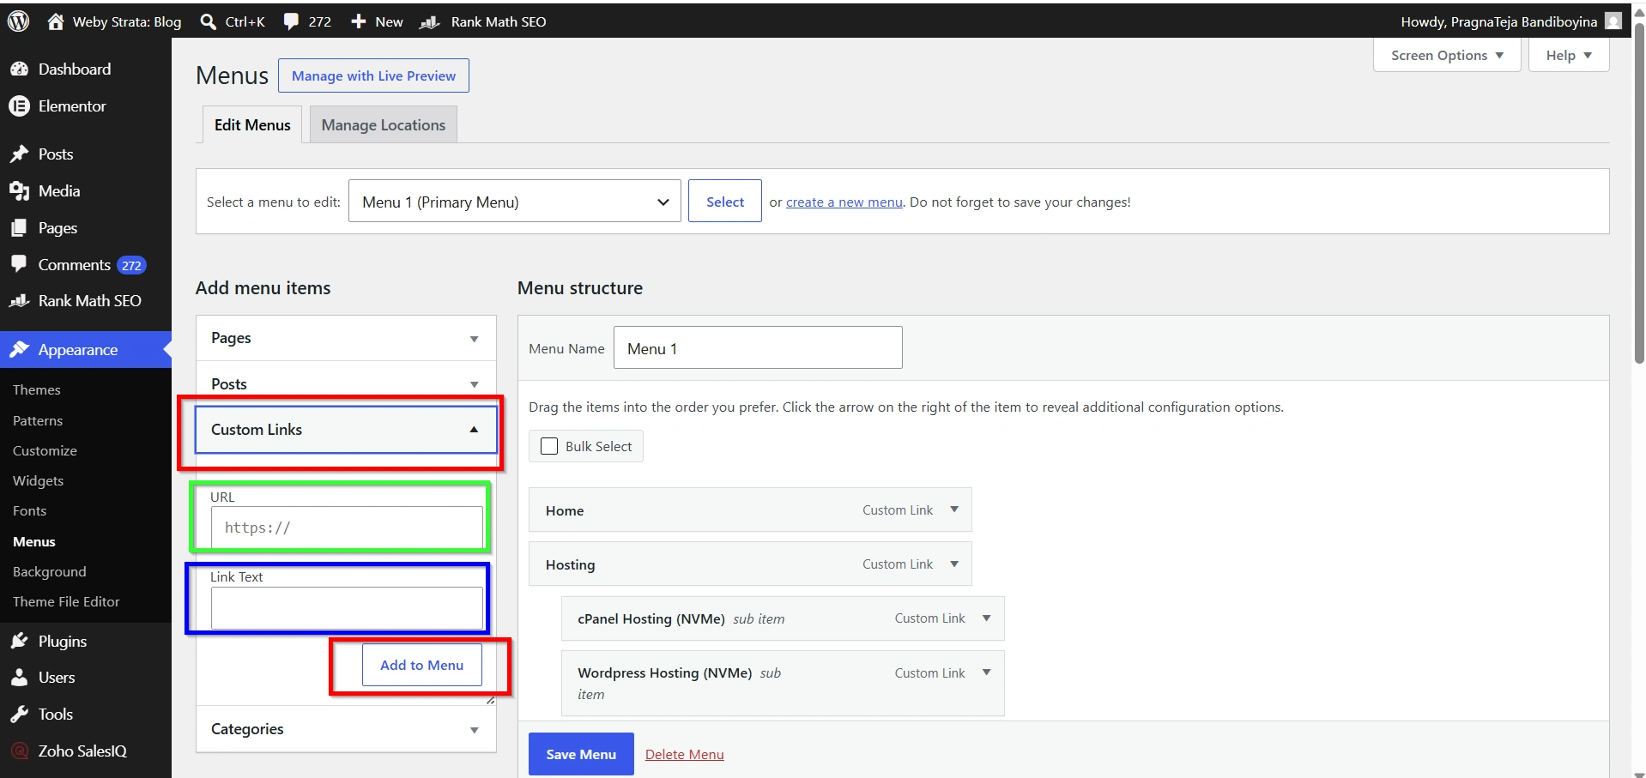Click the Plugins icon in sidebar
The image size is (1646, 778).
click(x=19, y=642)
